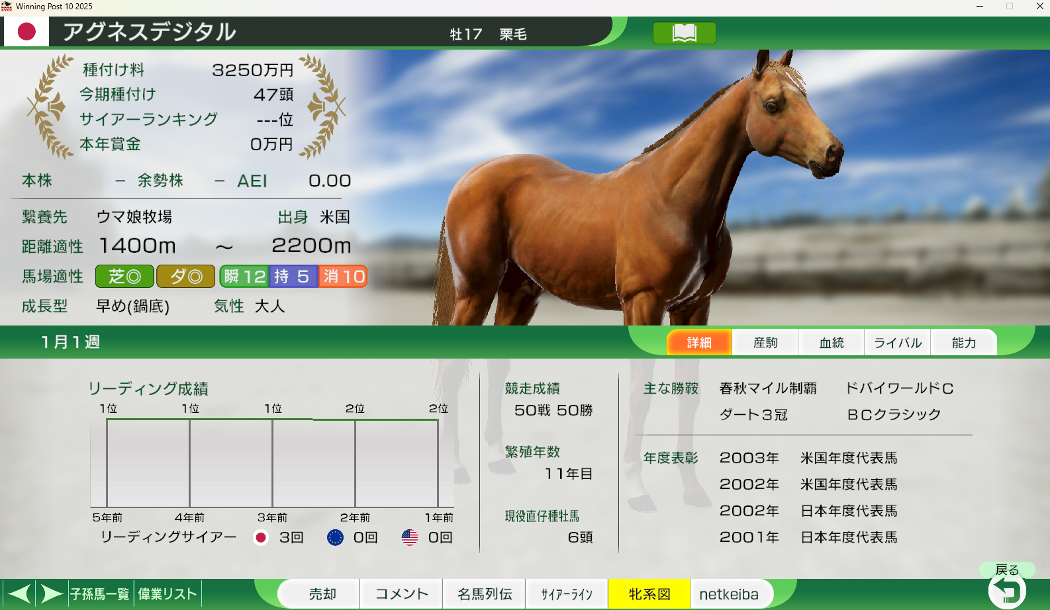The image size is (1050, 610).
Task: Open 名馬列伝 famous horse history
Action: coord(485,594)
